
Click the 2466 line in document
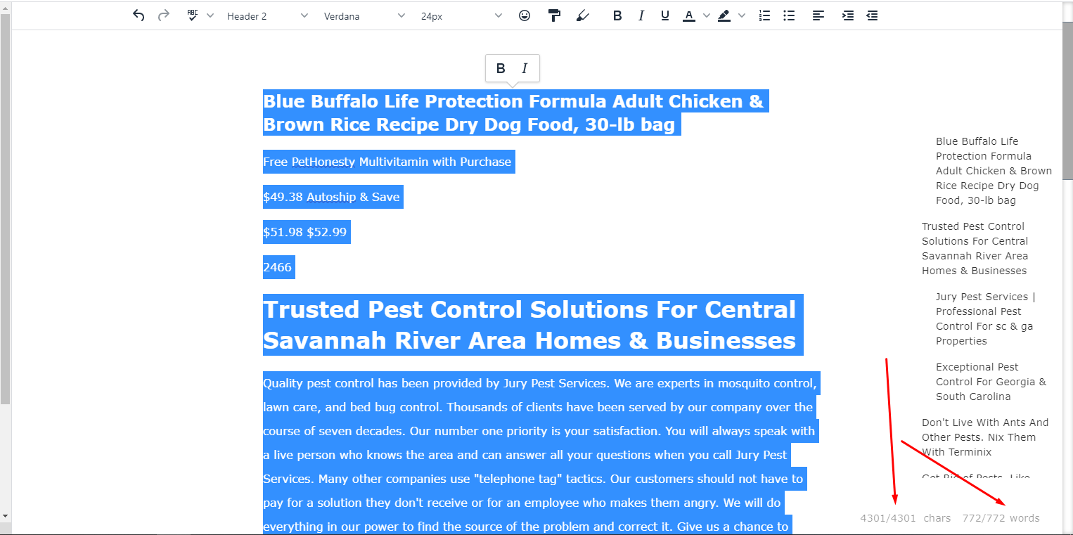pyautogui.click(x=278, y=267)
